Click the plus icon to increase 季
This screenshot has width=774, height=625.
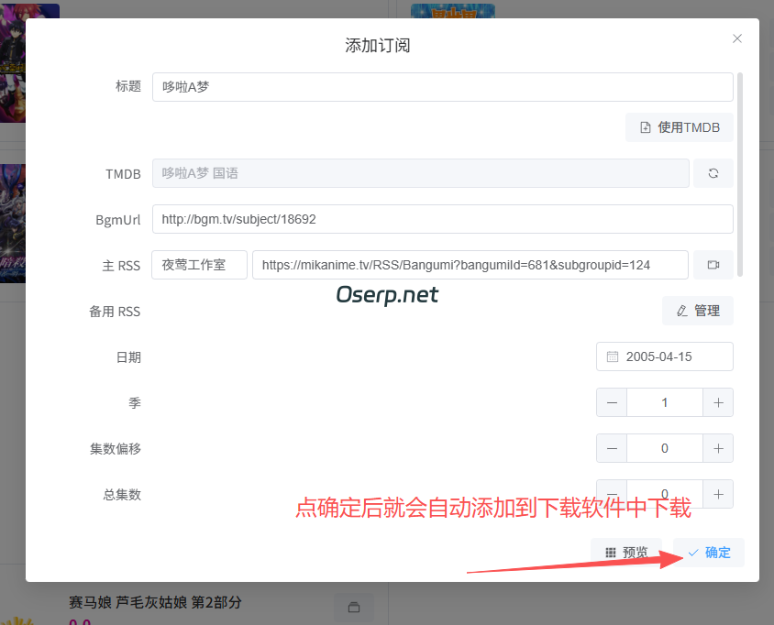point(718,402)
